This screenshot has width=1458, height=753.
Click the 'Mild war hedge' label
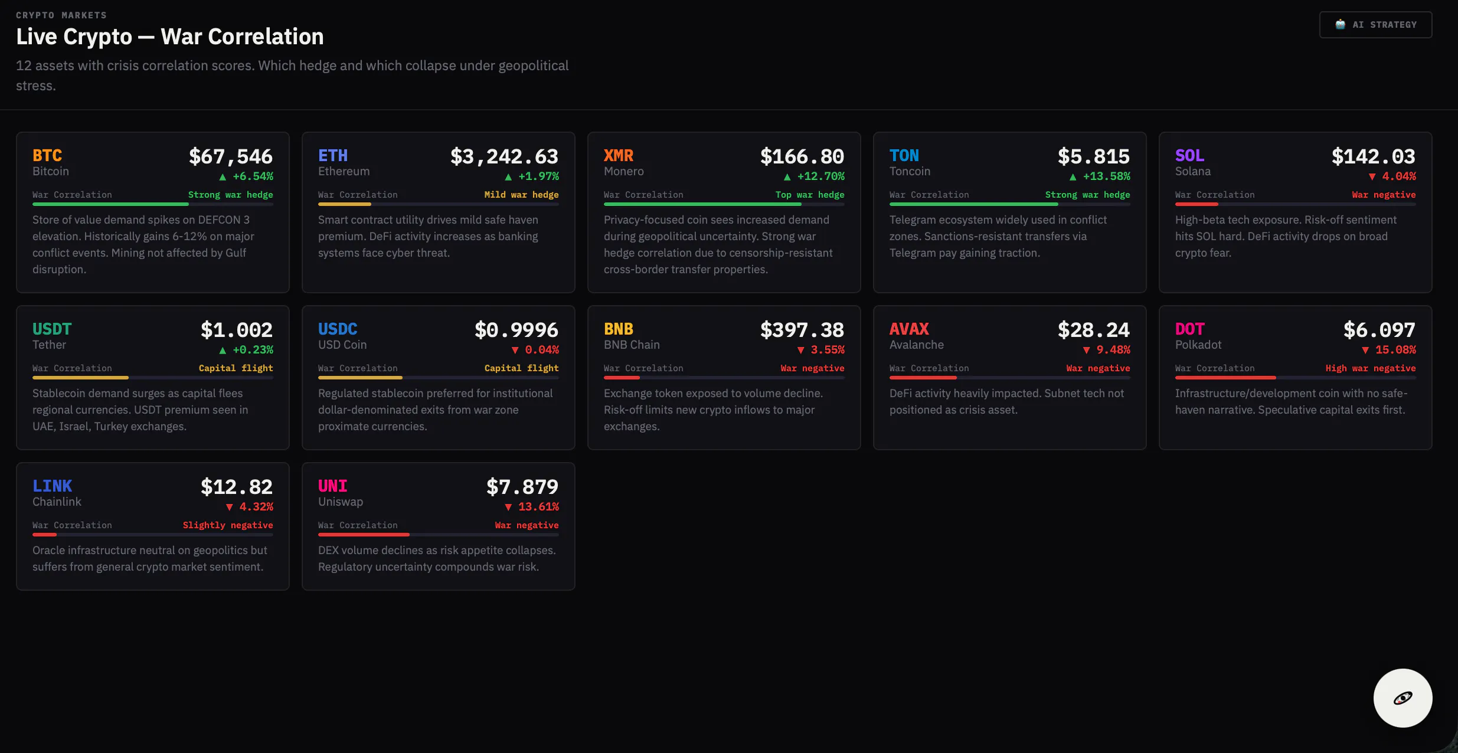(521, 195)
